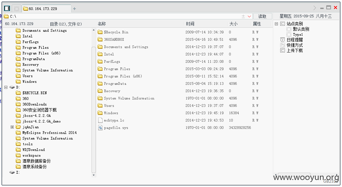This screenshot has height=187, width=342.
Task: Click the tree scrollbar up arrow
Action: pyautogui.click(x=94, y=30)
